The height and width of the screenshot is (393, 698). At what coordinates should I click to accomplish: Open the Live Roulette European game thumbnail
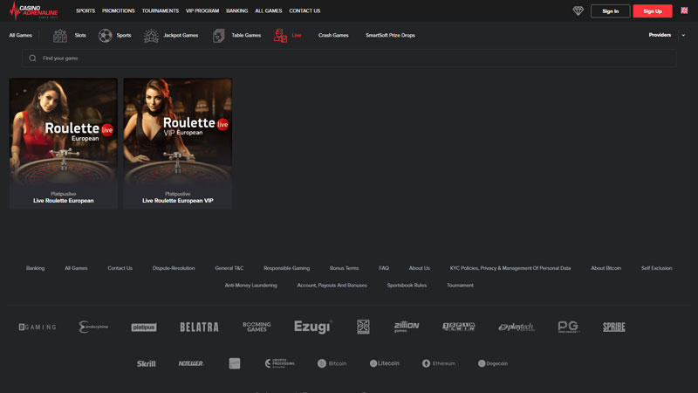[64, 143]
